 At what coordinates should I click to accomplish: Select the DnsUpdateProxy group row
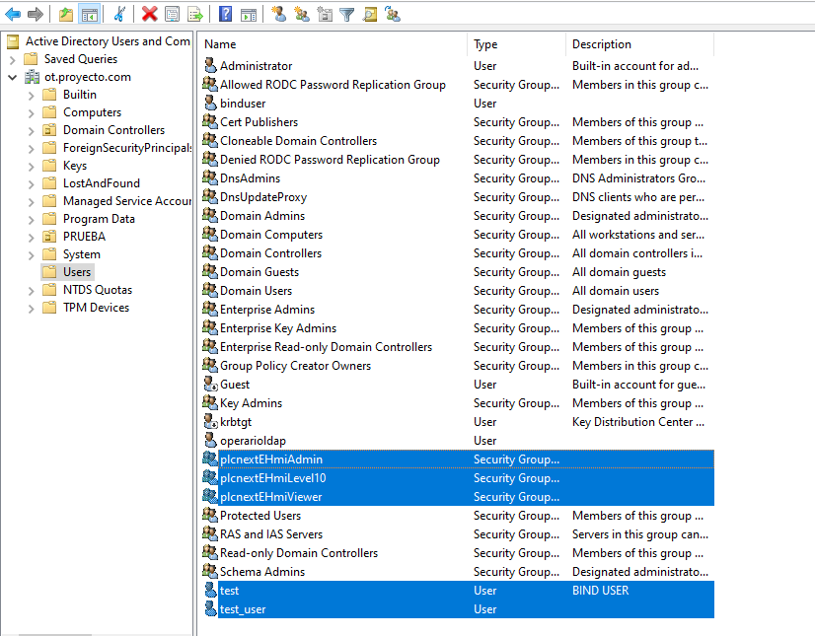pyautogui.click(x=458, y=197)
